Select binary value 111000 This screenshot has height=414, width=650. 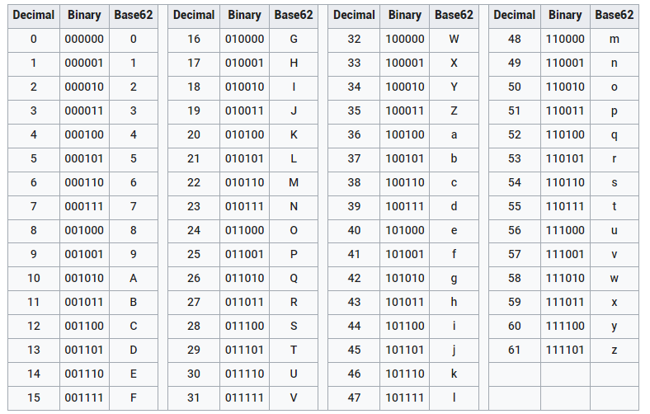(565, 231)
